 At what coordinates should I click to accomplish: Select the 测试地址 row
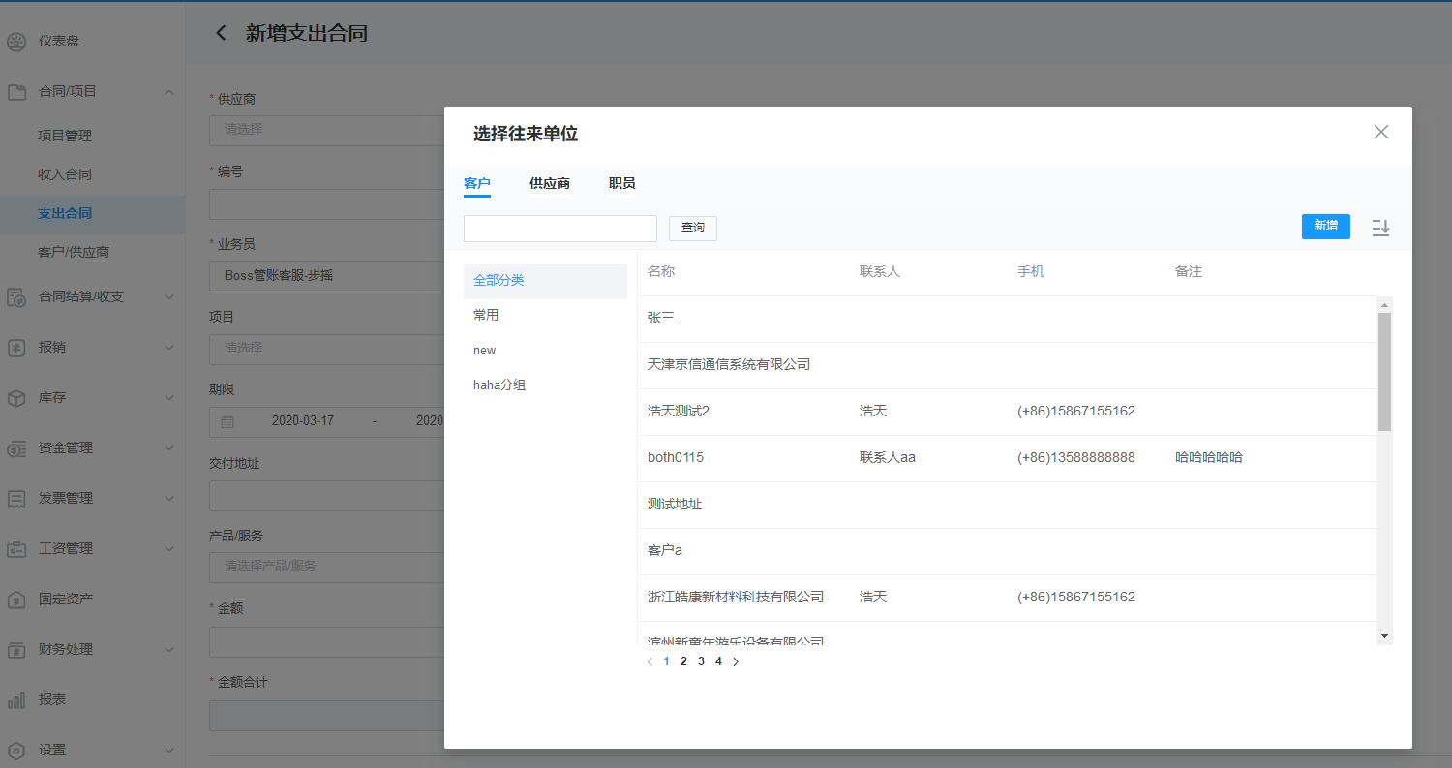tap(1007, 505)
